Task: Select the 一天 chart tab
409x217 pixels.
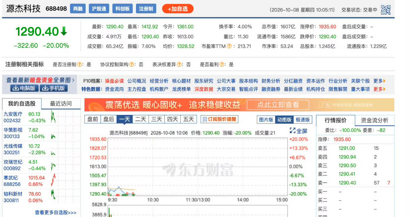Action: tap(125, 119)
